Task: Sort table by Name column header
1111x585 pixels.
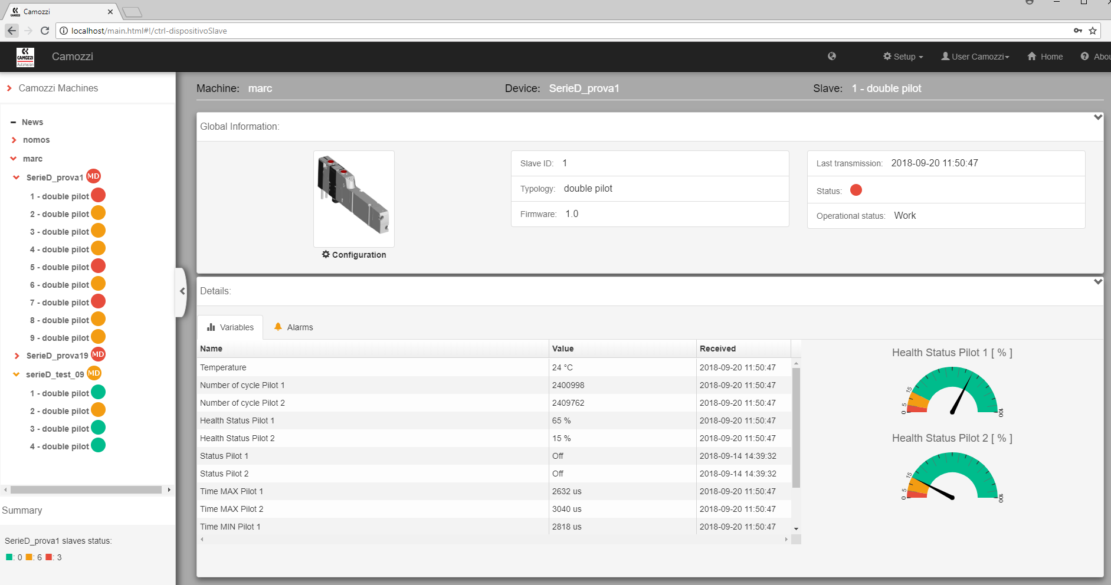Action: click(x=373, y=349)
